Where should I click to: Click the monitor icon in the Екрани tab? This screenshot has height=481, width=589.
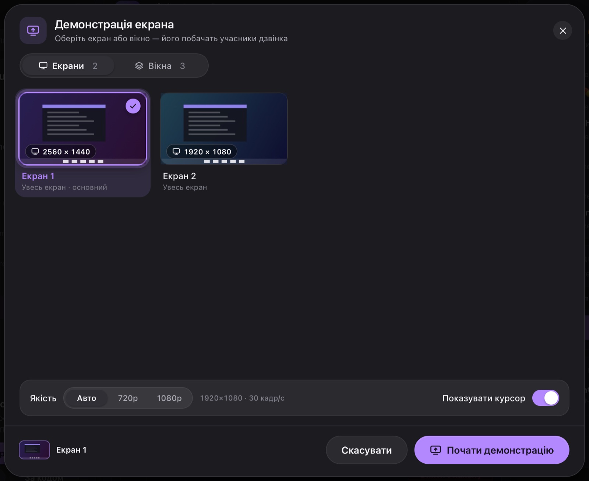[x=43, y=66]
